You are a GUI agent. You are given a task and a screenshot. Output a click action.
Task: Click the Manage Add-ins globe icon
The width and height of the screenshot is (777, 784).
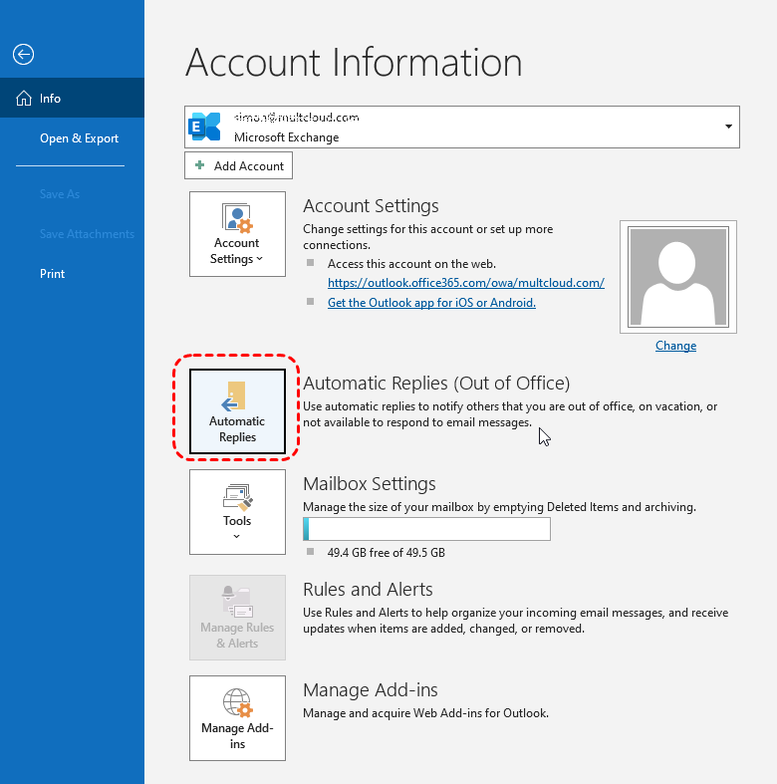click(237, 702)
